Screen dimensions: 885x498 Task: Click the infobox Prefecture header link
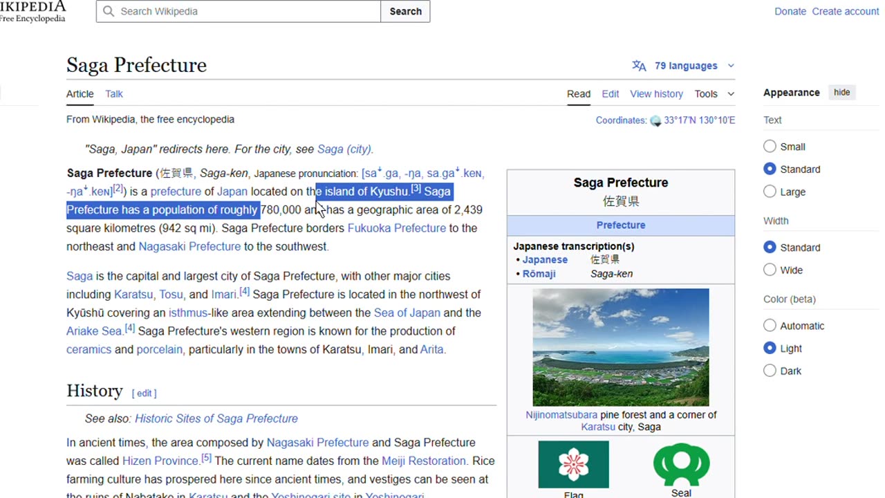pos(621,225)
